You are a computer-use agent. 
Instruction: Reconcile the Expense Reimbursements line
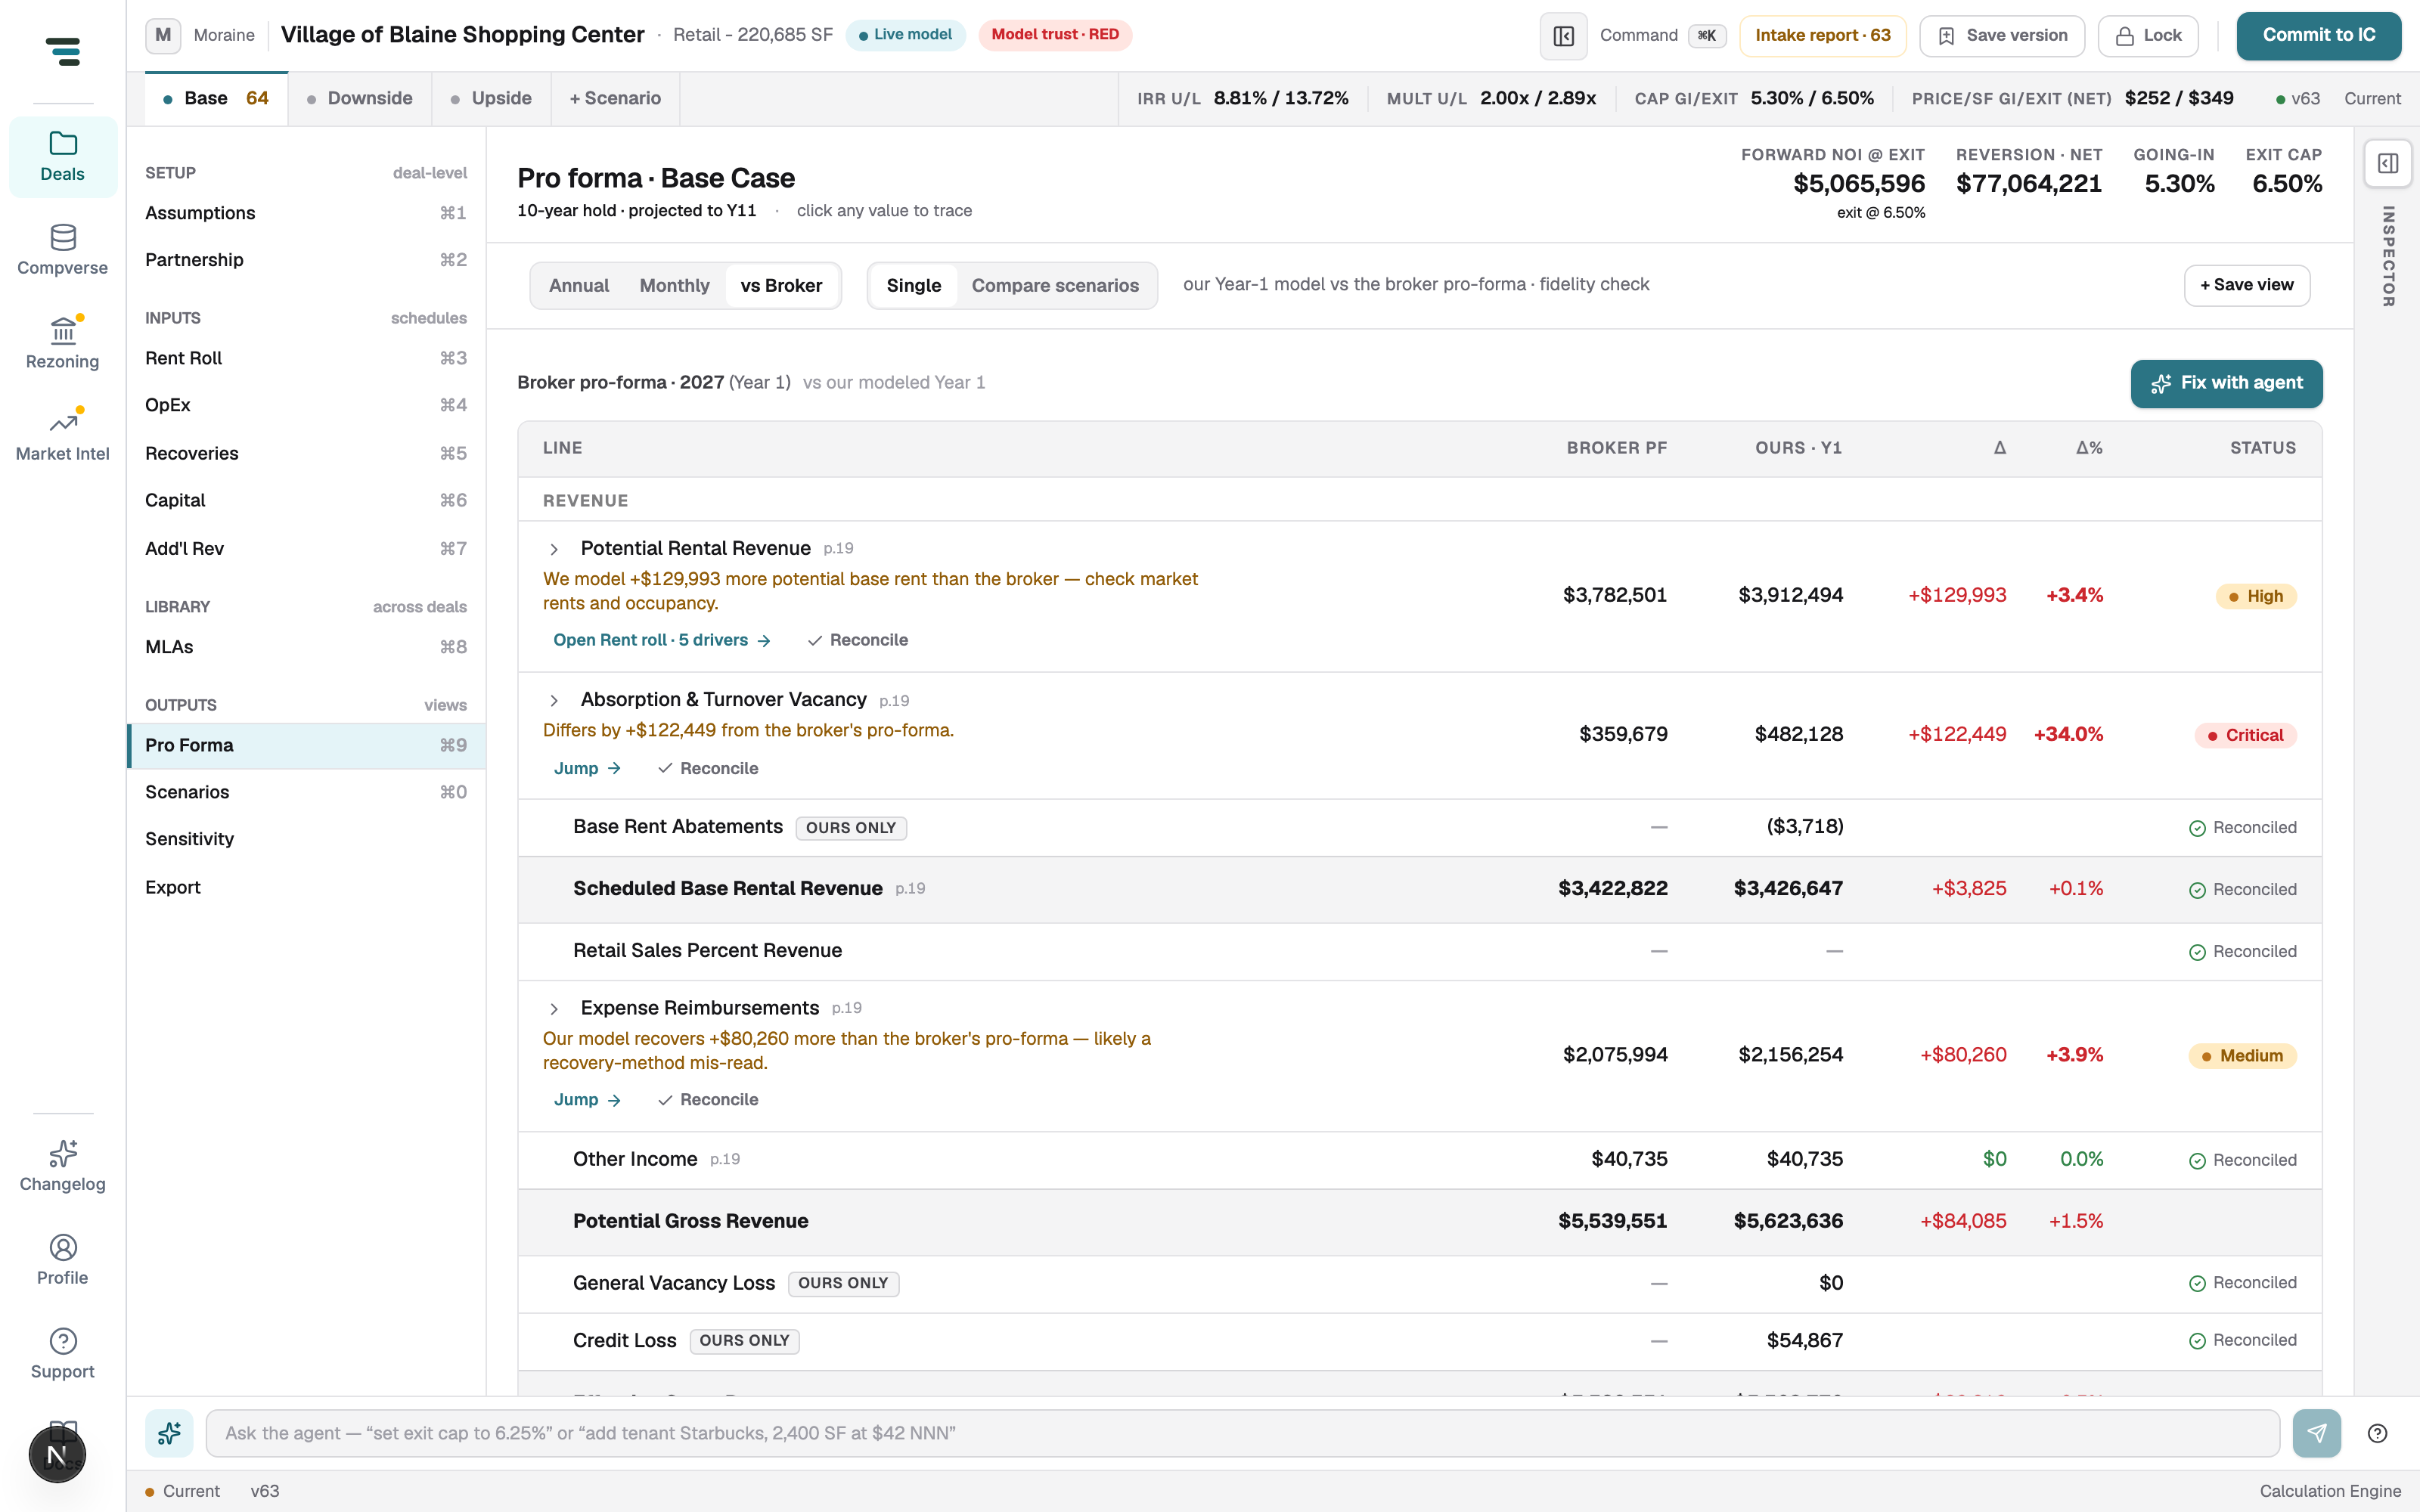tap(708, 1099)
